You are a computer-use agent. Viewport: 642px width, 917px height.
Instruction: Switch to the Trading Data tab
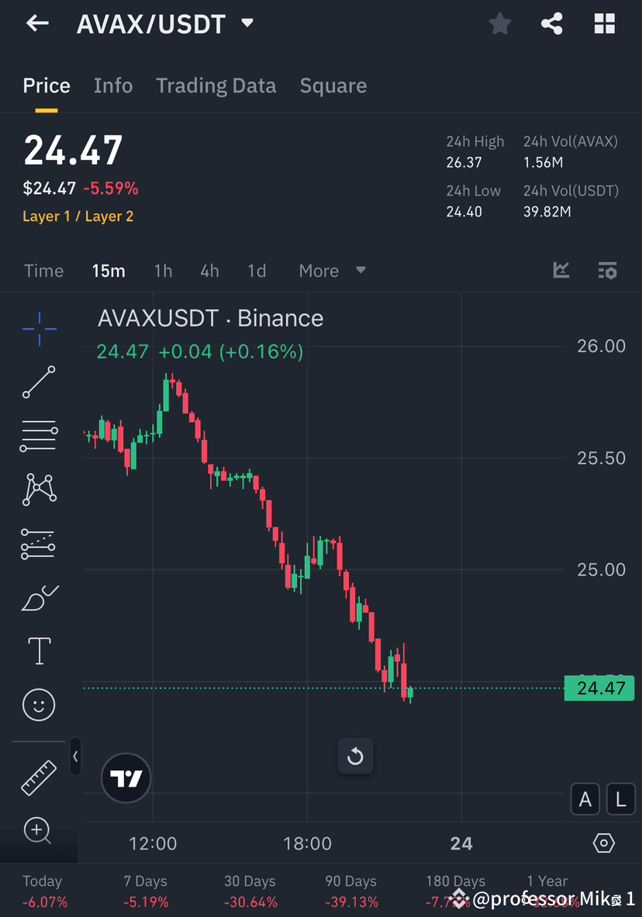[x=216, y=85]
